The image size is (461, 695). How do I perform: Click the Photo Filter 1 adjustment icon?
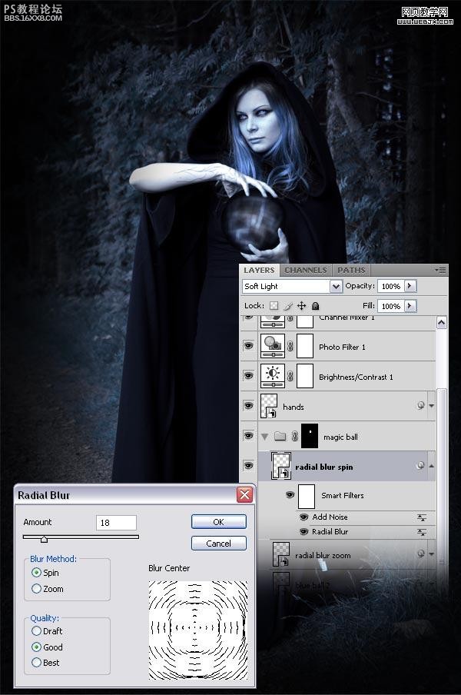pos(273,346)
